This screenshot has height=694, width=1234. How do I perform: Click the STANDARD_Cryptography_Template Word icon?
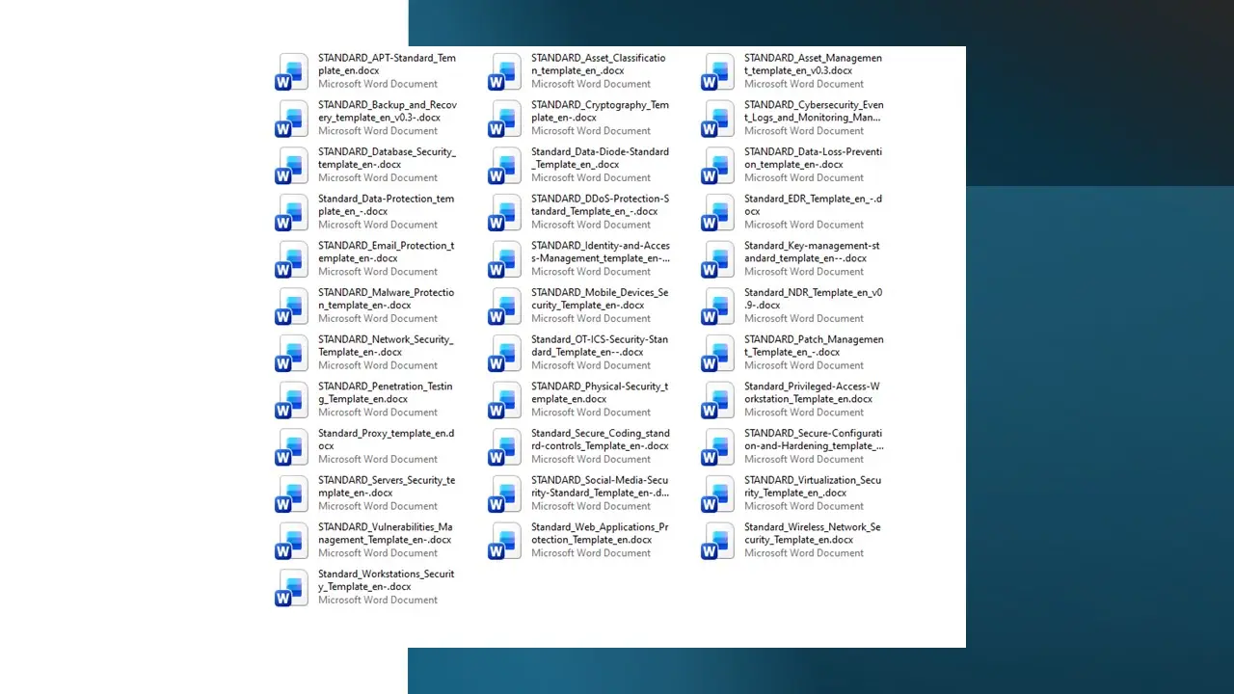coord(505,119)
